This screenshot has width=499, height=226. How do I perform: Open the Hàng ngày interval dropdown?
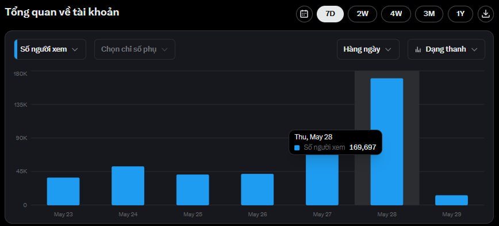click(368, 49)
